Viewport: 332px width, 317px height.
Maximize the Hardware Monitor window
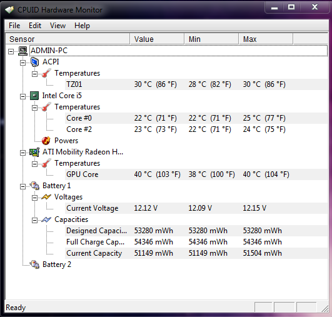pos(291,8)
